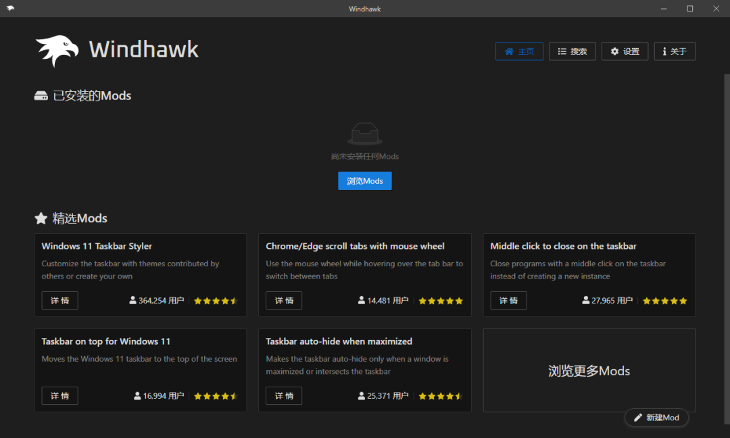Click the user icon next to 364,254 用户
Screen dimensions: 730x438
point(132,300)
